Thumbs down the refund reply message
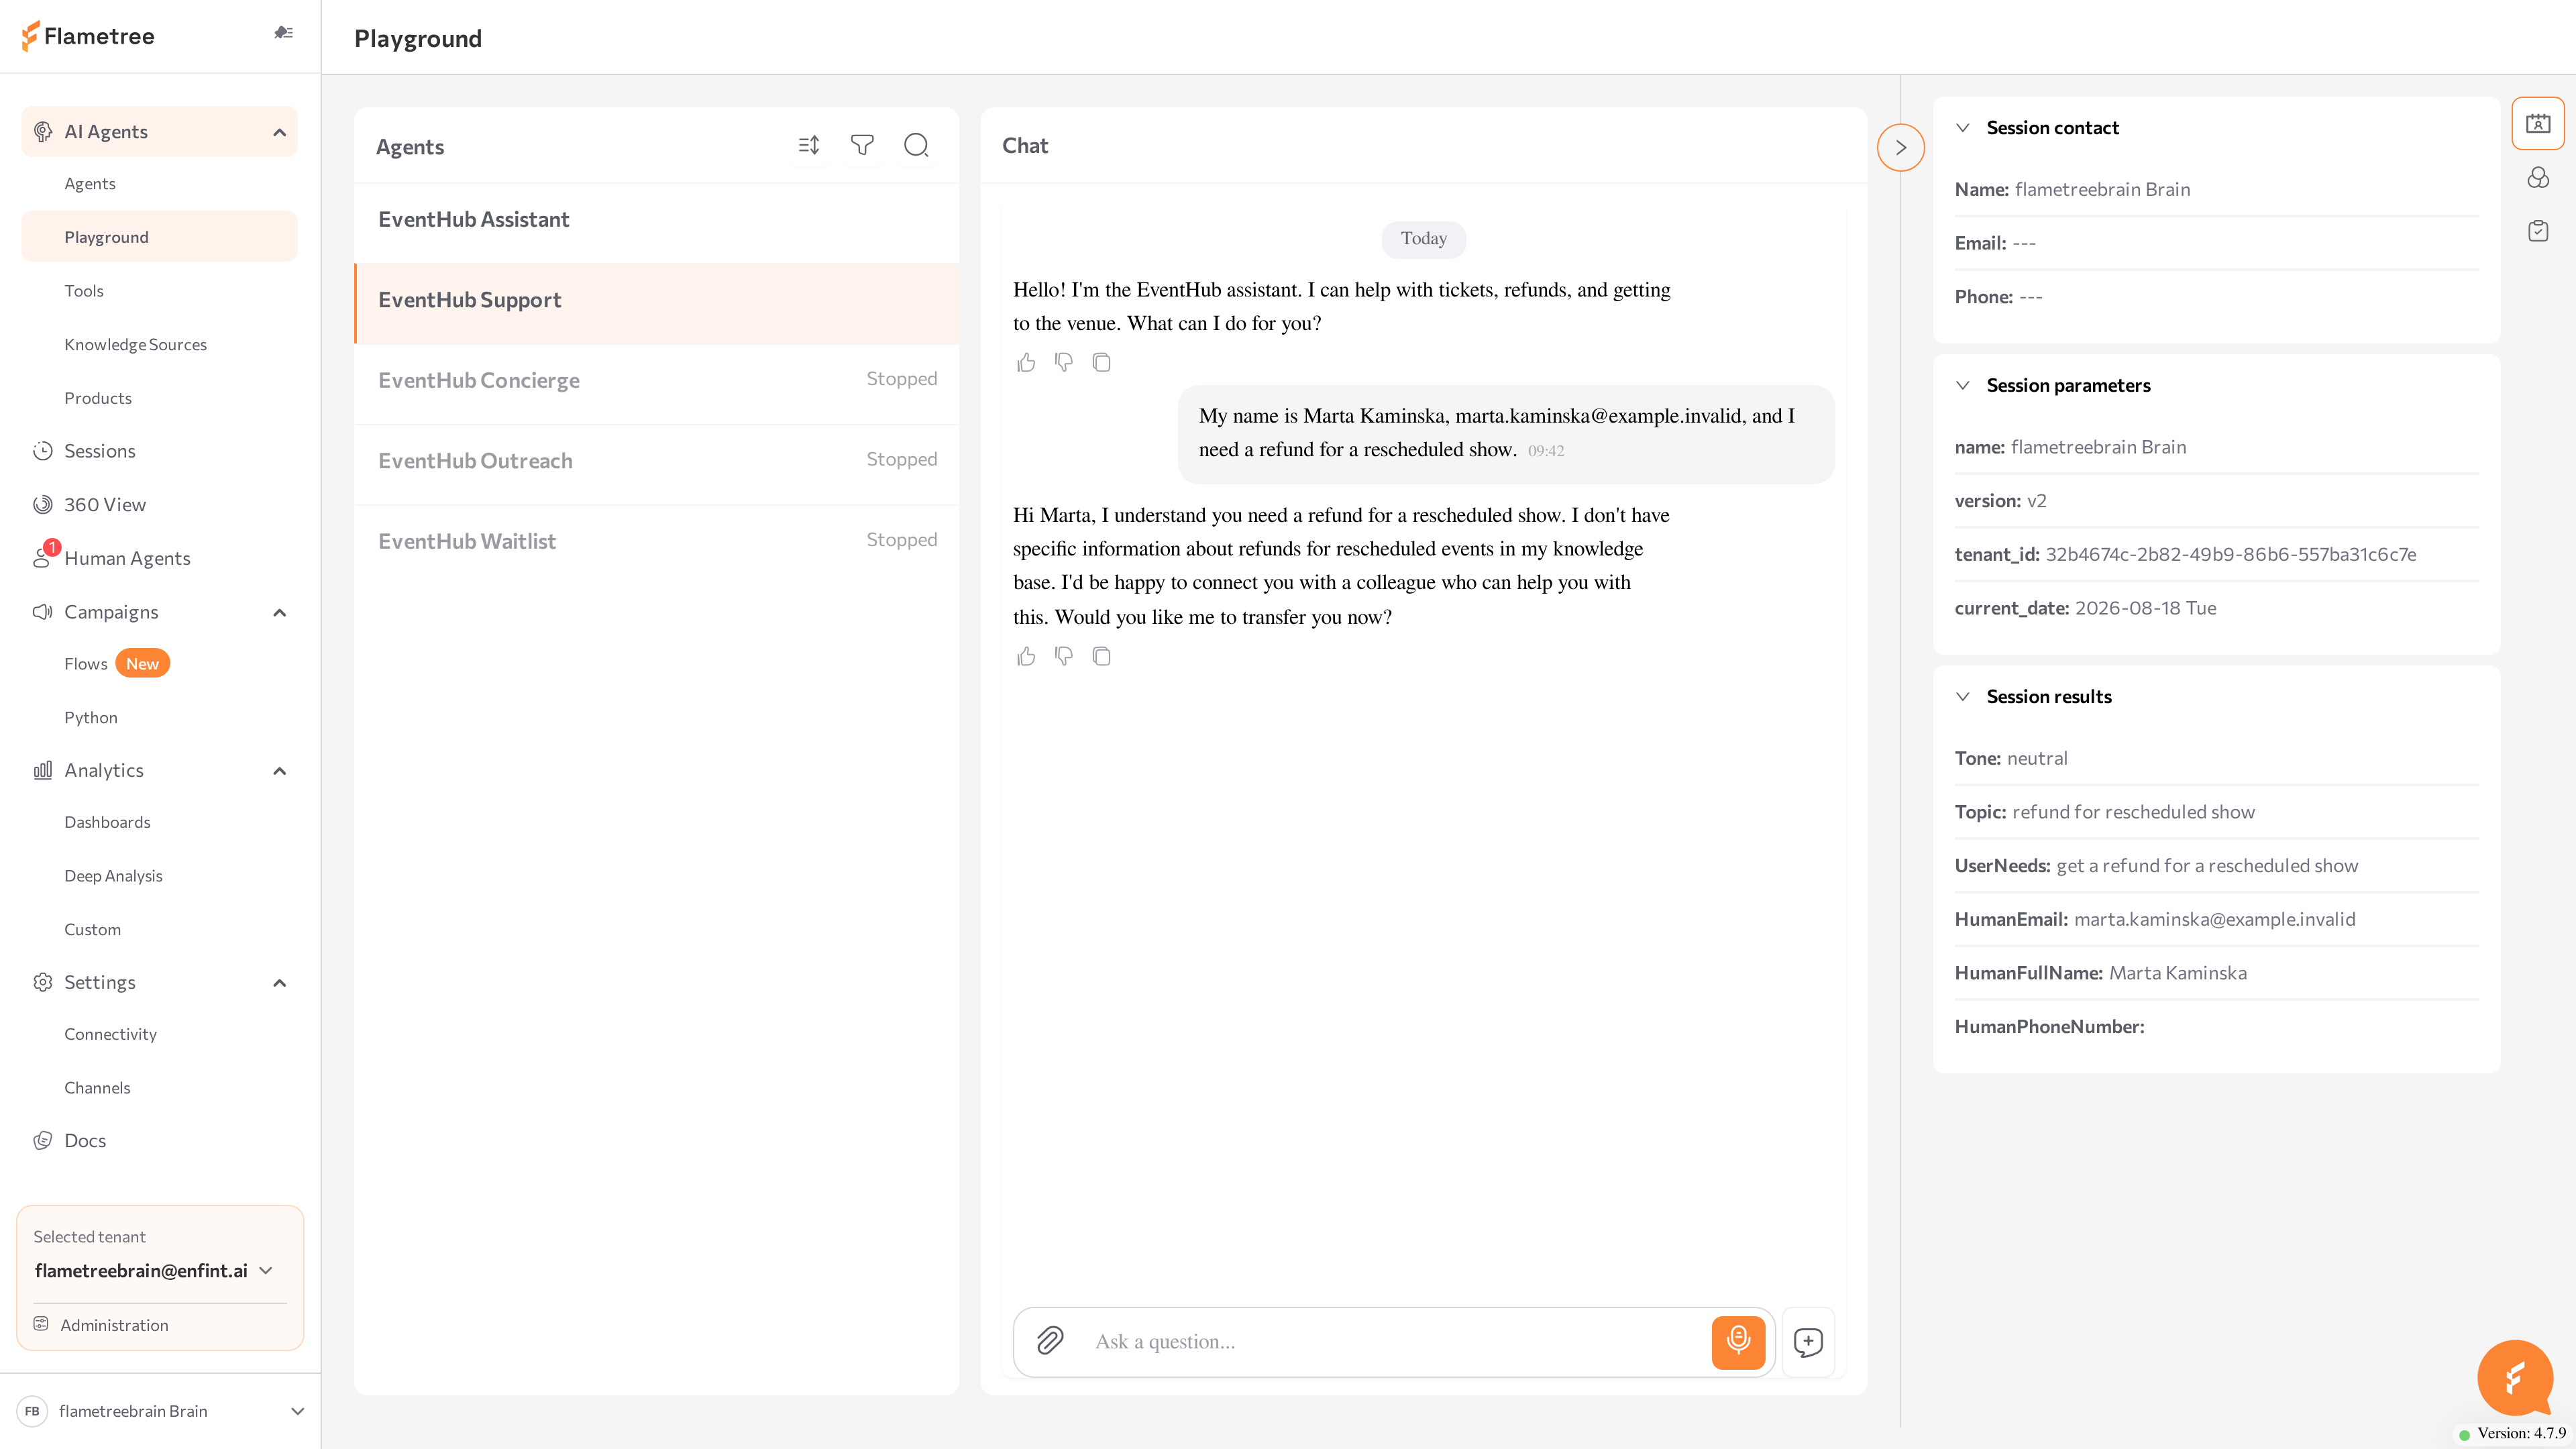This screenshot has height=1449, width=2576. click(x=1064, y=657)
